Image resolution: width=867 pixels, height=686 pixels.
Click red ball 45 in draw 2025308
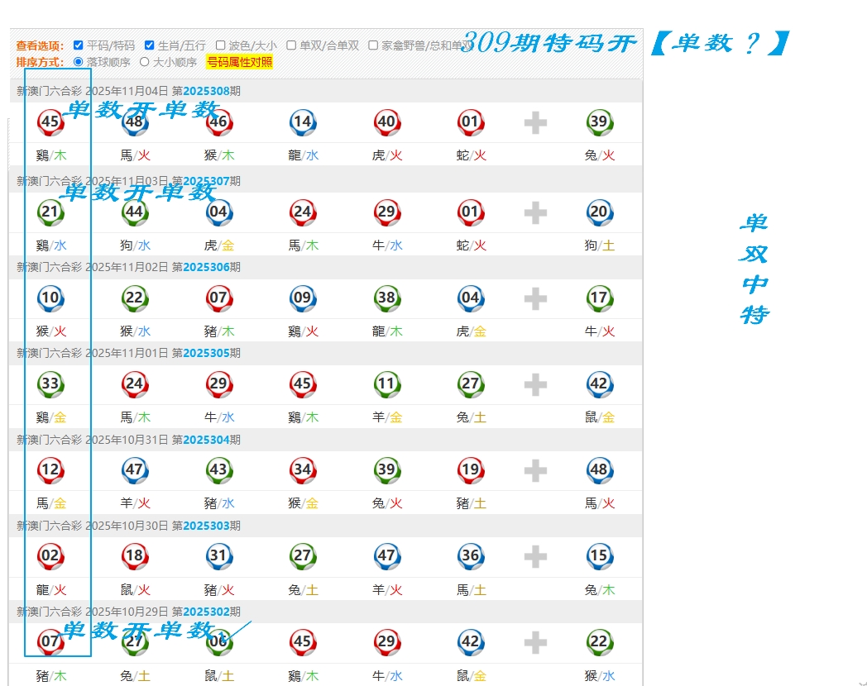pos(50,123)
